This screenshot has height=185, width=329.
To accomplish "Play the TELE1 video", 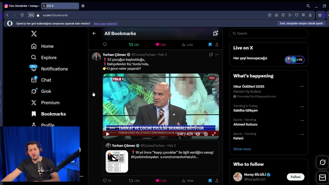I will click(108, 134).
